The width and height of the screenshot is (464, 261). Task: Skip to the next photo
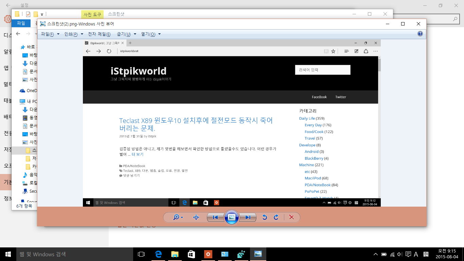point(248,217)
